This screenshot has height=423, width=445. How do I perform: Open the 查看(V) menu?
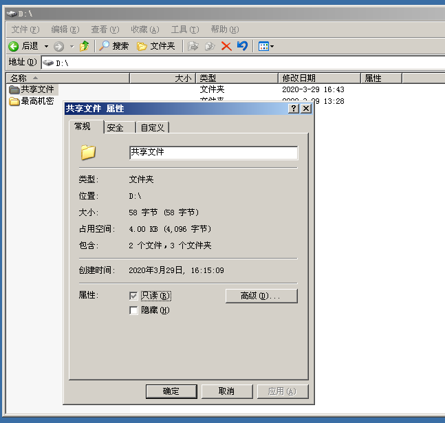(x=105, y=30)
